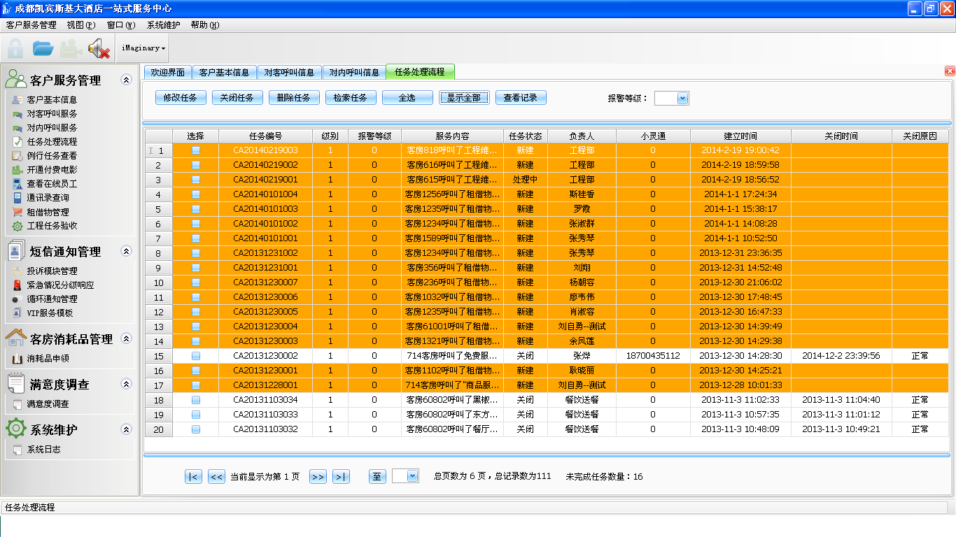
Task: Click the muted speaker toolbar icon
Action: [99, 48]
